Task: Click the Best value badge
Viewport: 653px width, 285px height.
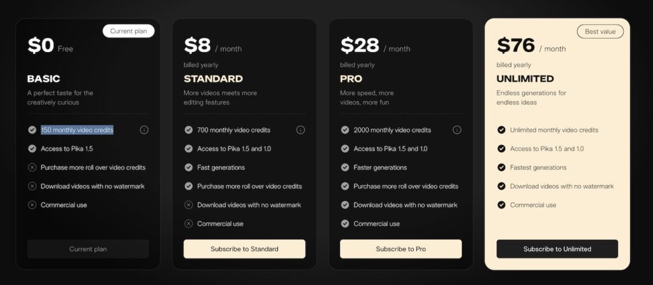Action: (x=600, y=31)
